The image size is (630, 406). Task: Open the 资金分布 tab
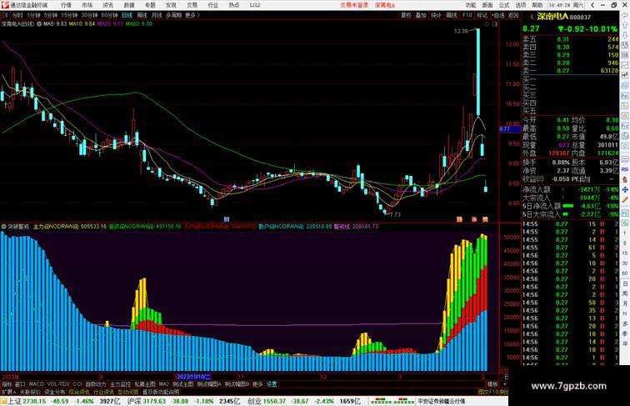(x=55, y=392)
